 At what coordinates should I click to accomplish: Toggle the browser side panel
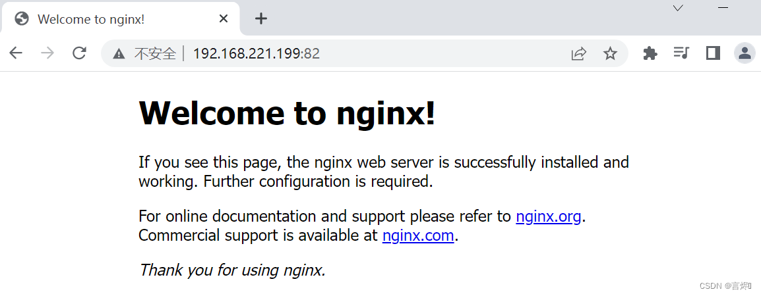click(713, 53)
